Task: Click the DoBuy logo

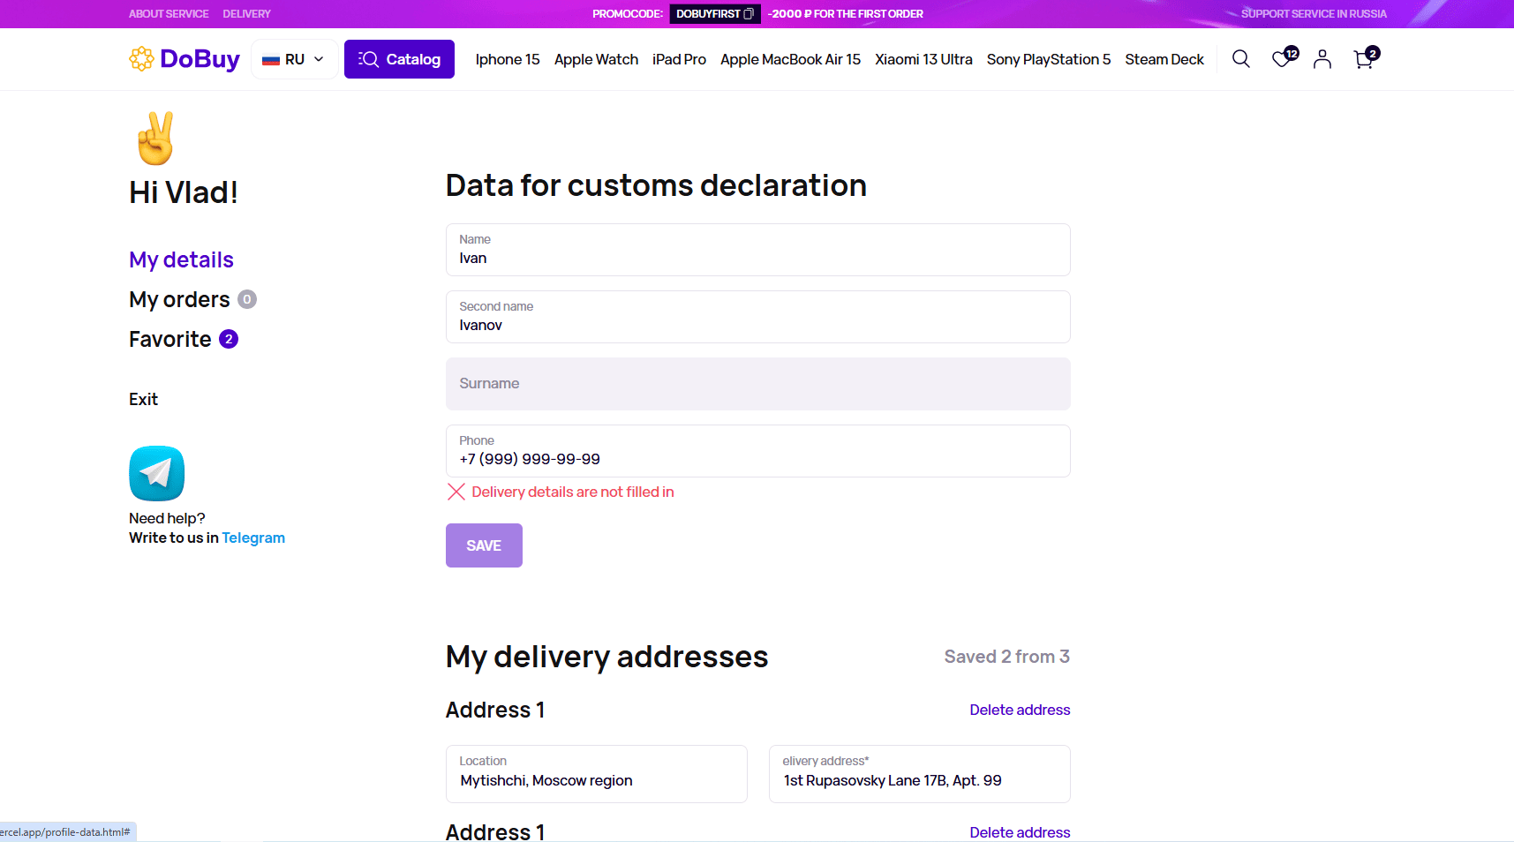Action: pos(185,59)
